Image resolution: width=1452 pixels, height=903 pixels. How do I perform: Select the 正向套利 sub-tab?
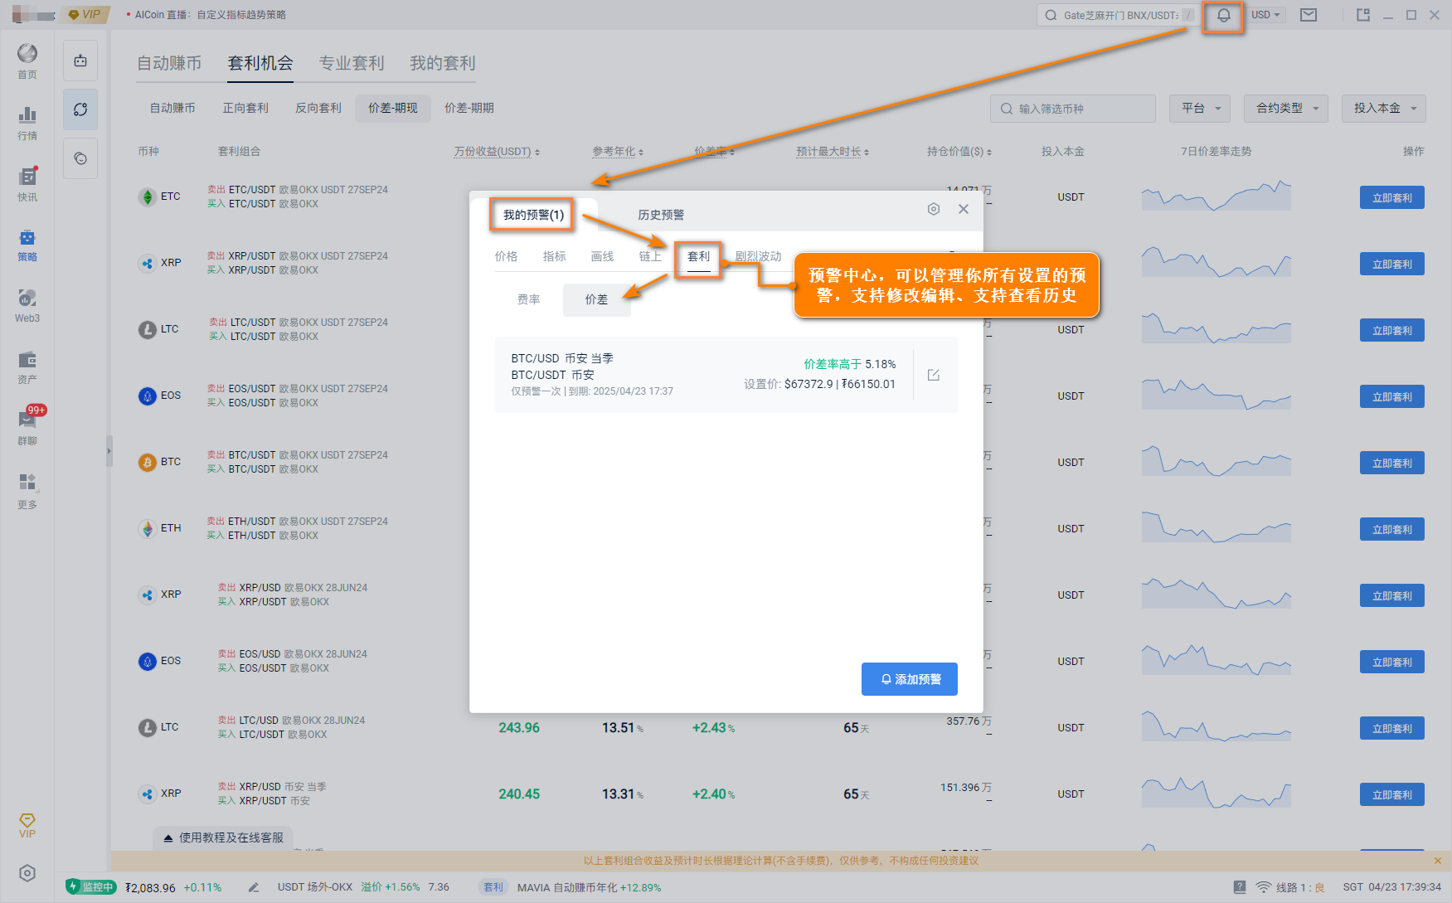245,108
